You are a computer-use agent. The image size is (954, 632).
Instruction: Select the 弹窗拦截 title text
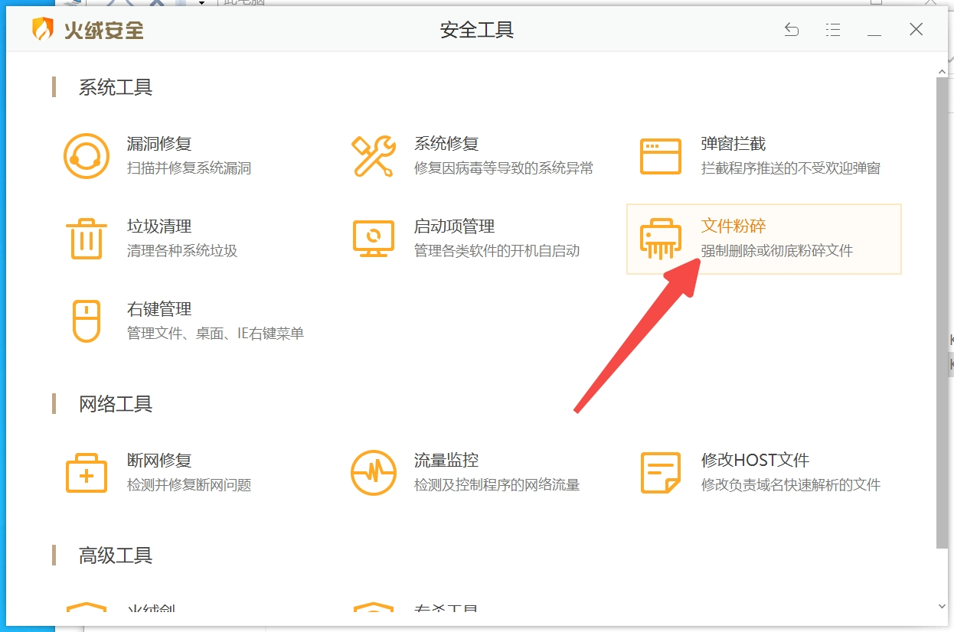tap(733, 144)
